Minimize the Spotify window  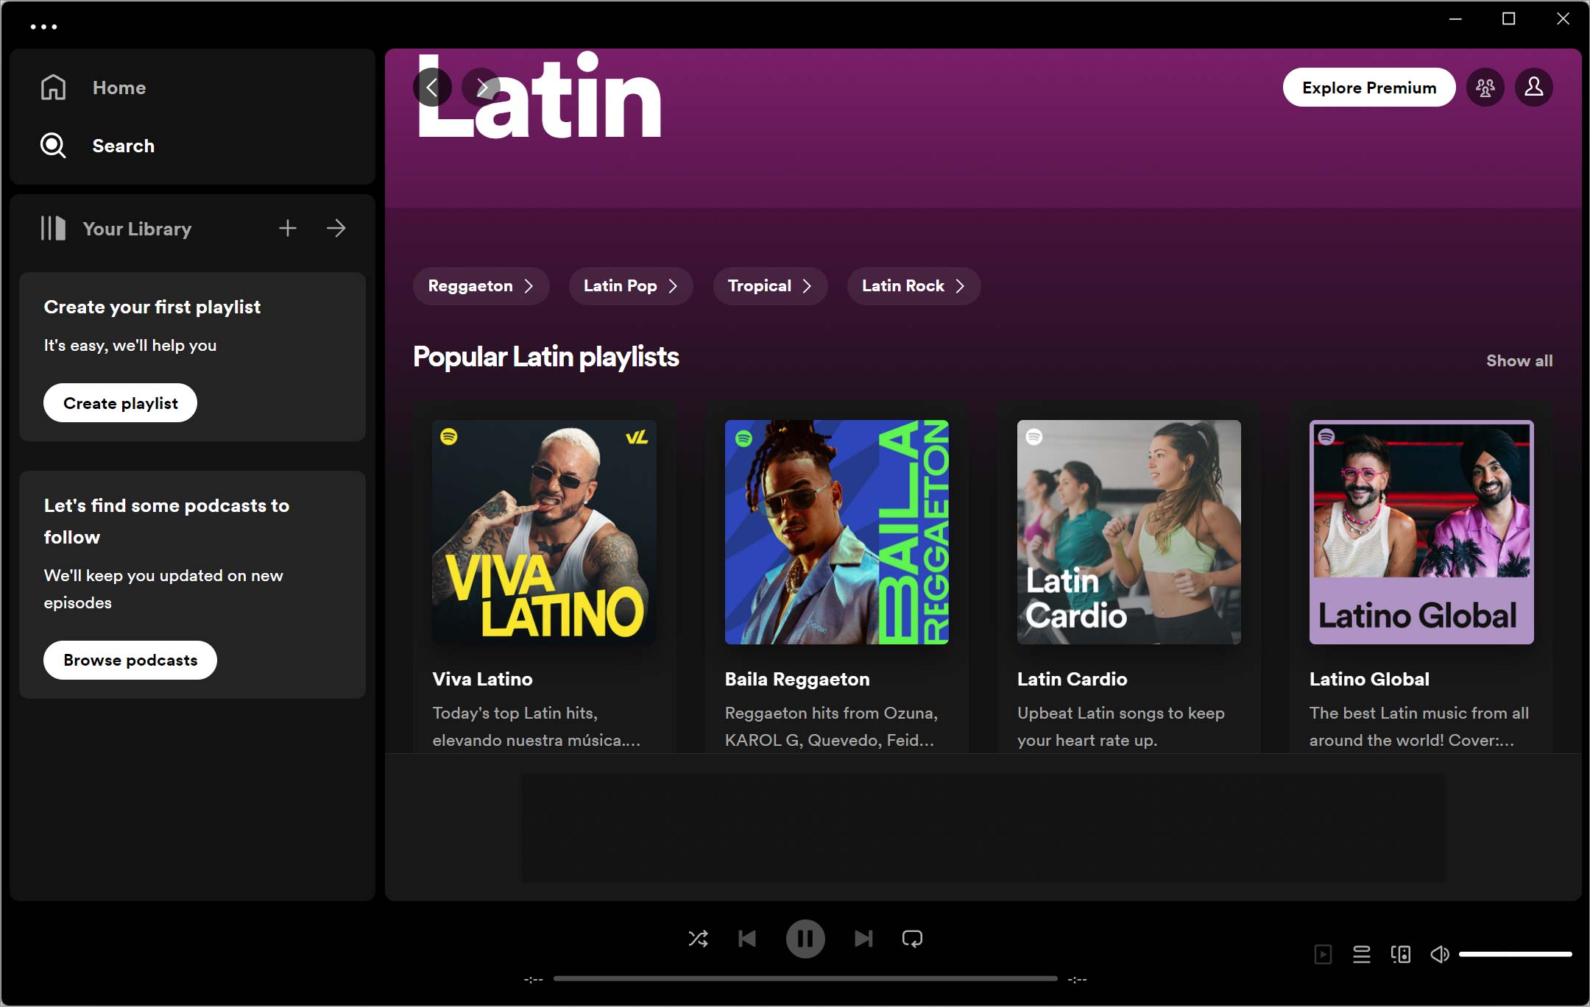[1455, 19]
